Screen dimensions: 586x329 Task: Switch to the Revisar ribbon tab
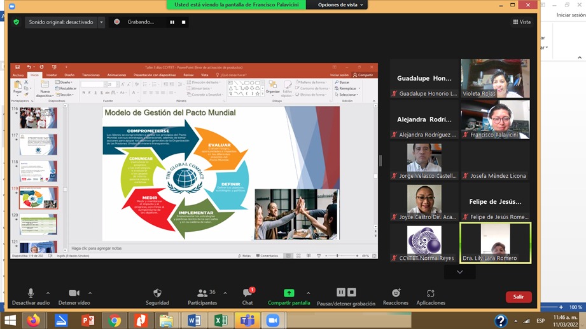[x=188, y=75]
